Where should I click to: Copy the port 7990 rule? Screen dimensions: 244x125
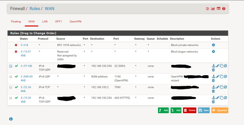(x=222, y=87)
